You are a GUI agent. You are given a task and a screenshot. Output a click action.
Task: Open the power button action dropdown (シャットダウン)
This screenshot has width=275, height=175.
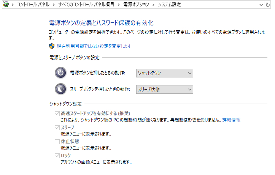point(164,73)
